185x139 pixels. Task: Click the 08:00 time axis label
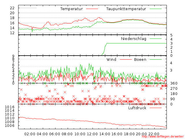(67, 134)
